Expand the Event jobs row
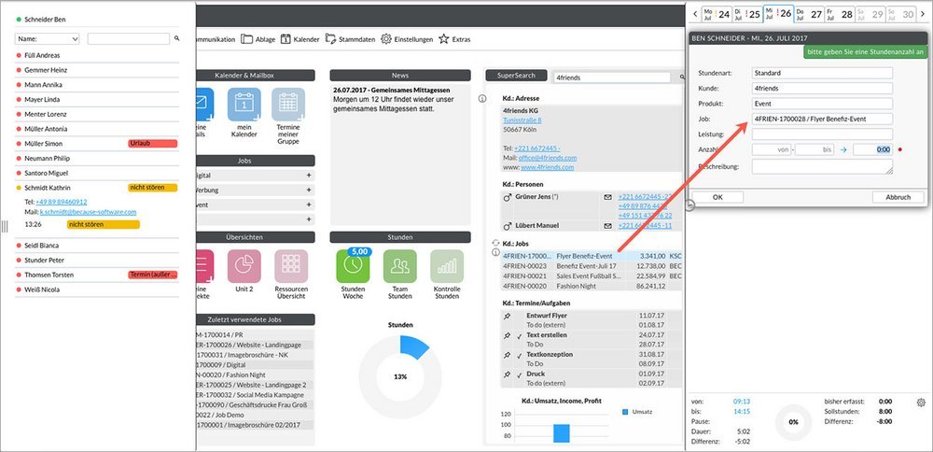Viewport: 933px width, 452px height. [x=309, y=205]
